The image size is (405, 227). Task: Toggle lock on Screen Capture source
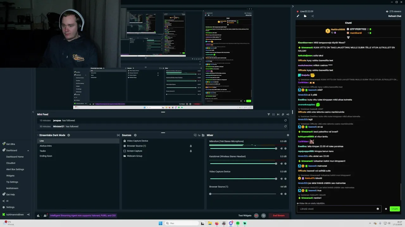(191, 151)
